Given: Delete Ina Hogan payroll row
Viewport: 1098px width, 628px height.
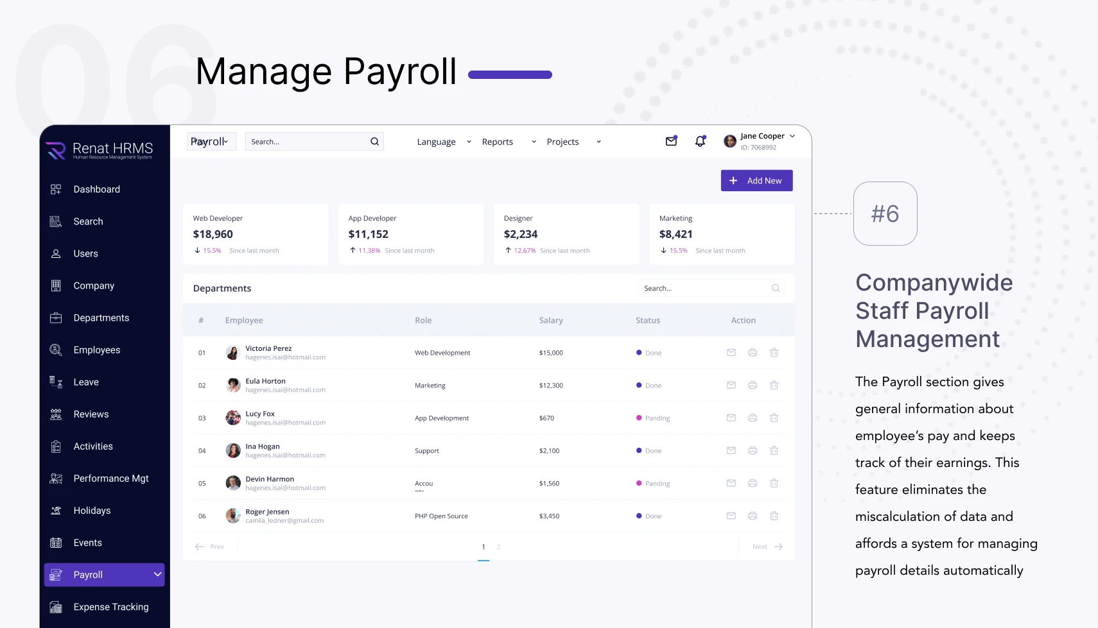Looking at the screenshot, I should click(x=774, y=450).
